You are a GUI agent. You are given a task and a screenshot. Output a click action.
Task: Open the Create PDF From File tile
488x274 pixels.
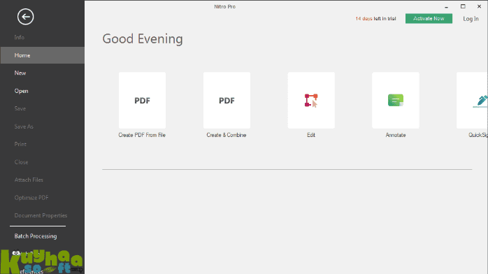pos(142,100)
